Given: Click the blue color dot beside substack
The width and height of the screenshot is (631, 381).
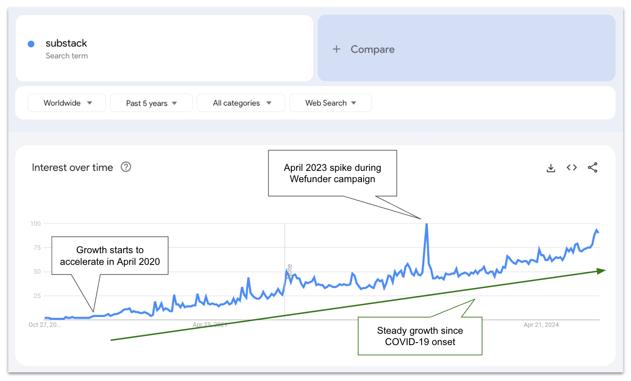Looking at the screenshot, I should [x=31, y=43].
